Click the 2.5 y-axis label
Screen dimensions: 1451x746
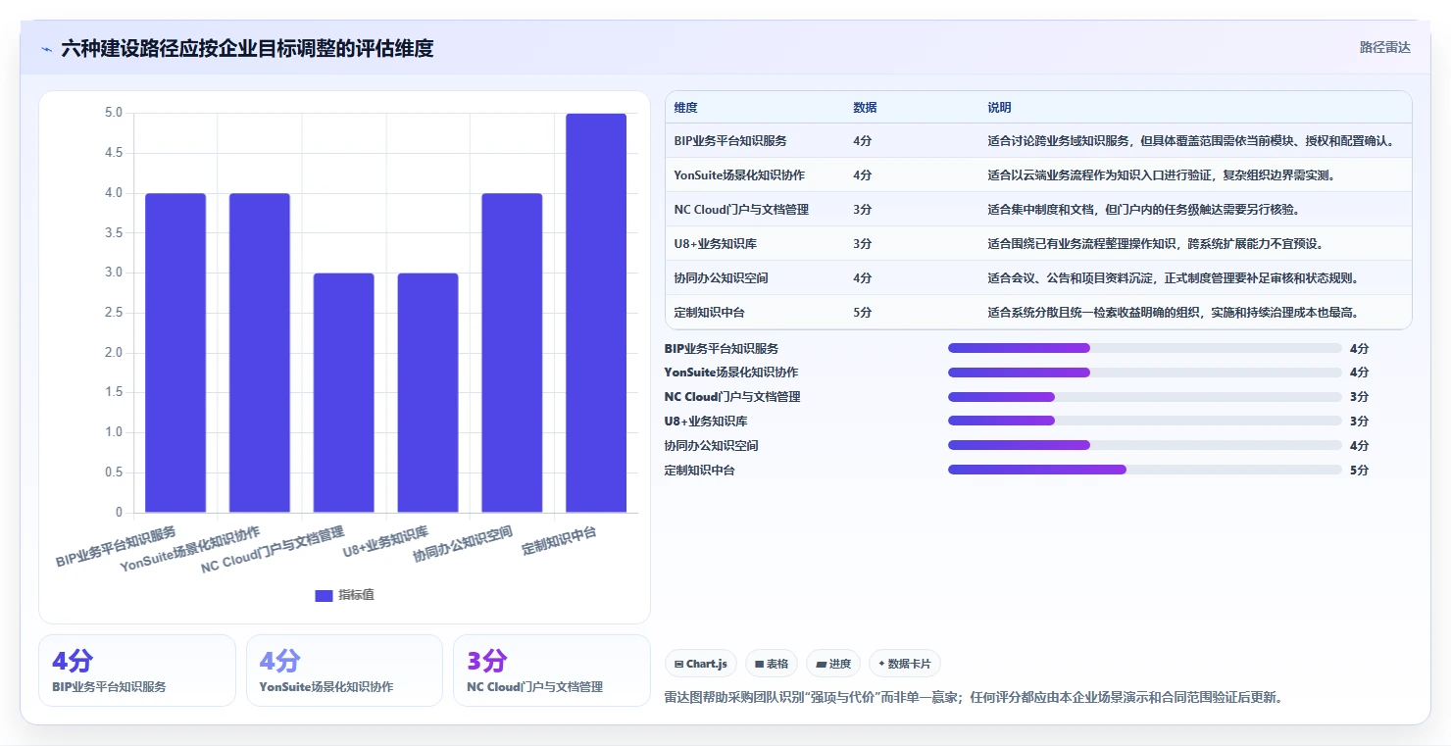click(114, 313)
